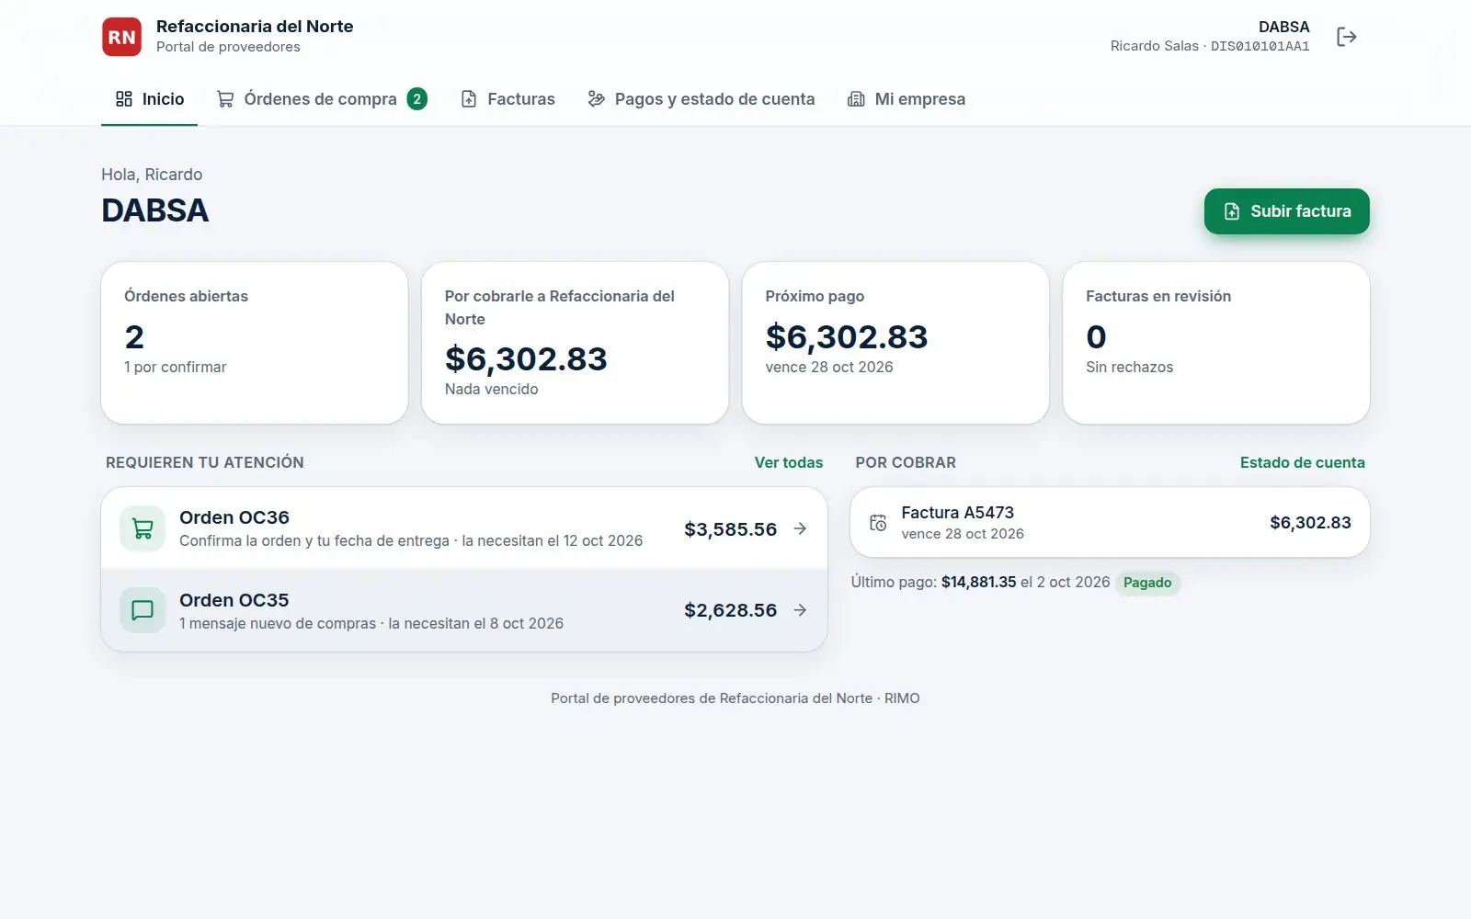Click Refaccionaria del Norte header title

click(255, 26)
